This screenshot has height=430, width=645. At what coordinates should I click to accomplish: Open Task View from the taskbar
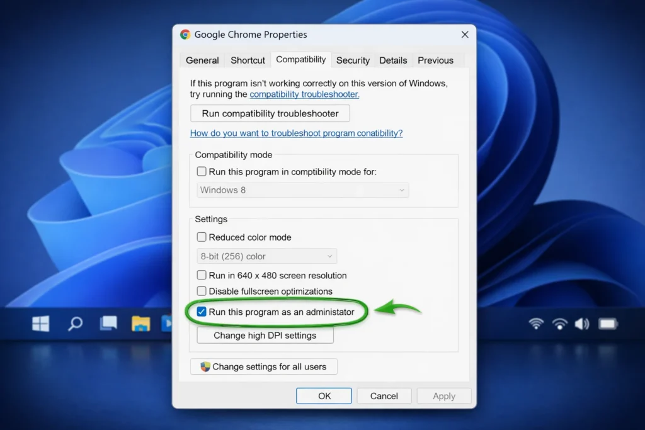108,323
